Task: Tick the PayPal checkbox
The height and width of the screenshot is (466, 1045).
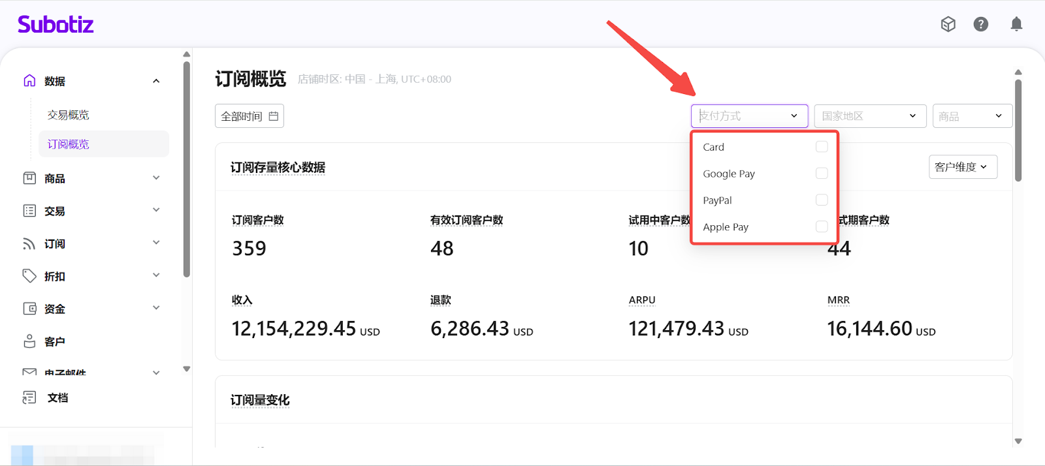Action: (822, 200)
